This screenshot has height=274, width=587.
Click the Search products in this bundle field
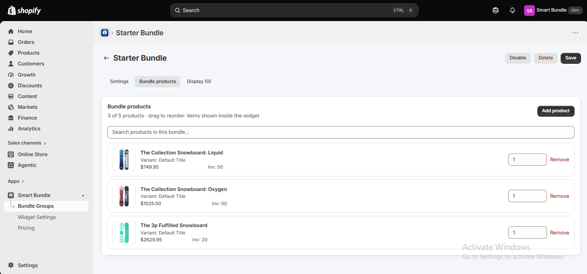(x=341, y=132)
